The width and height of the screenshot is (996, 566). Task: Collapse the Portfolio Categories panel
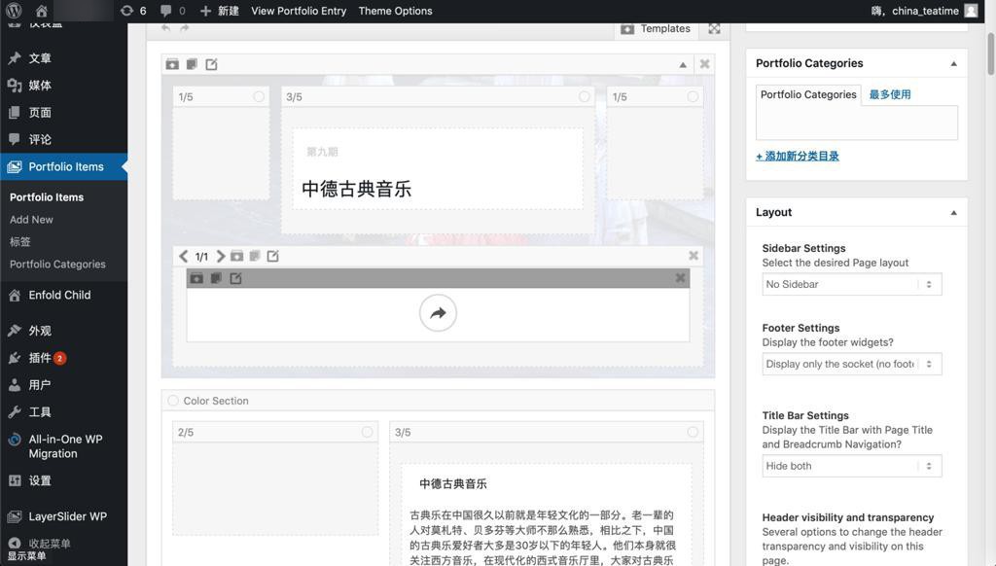point(953,63)
